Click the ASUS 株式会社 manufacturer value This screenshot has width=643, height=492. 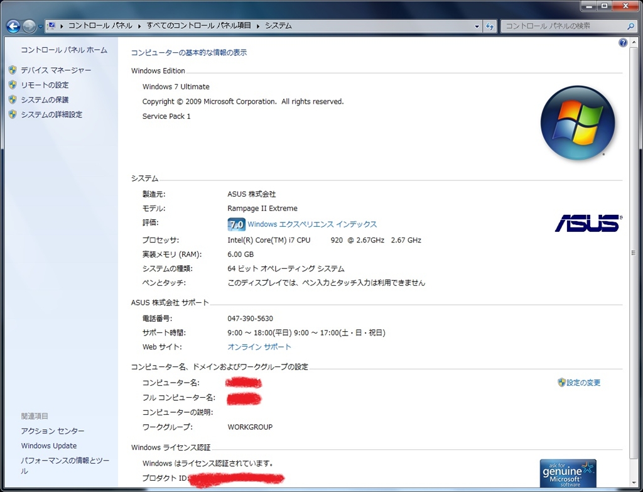click(x=252, y=194)
